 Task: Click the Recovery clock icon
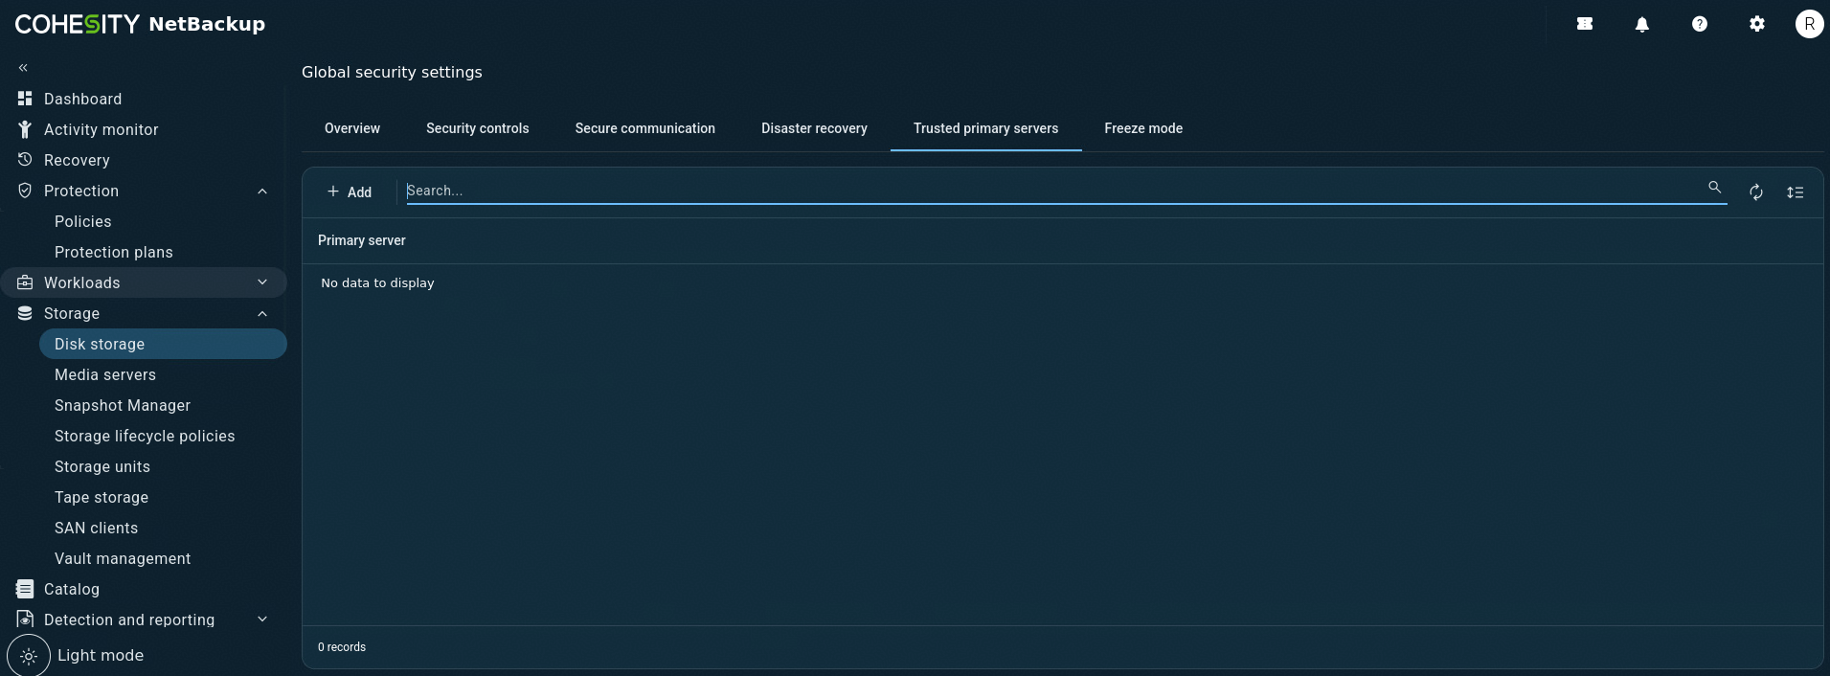click(25, 160)
